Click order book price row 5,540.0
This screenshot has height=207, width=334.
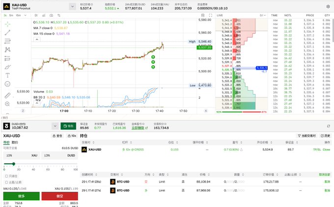(241, 51)
